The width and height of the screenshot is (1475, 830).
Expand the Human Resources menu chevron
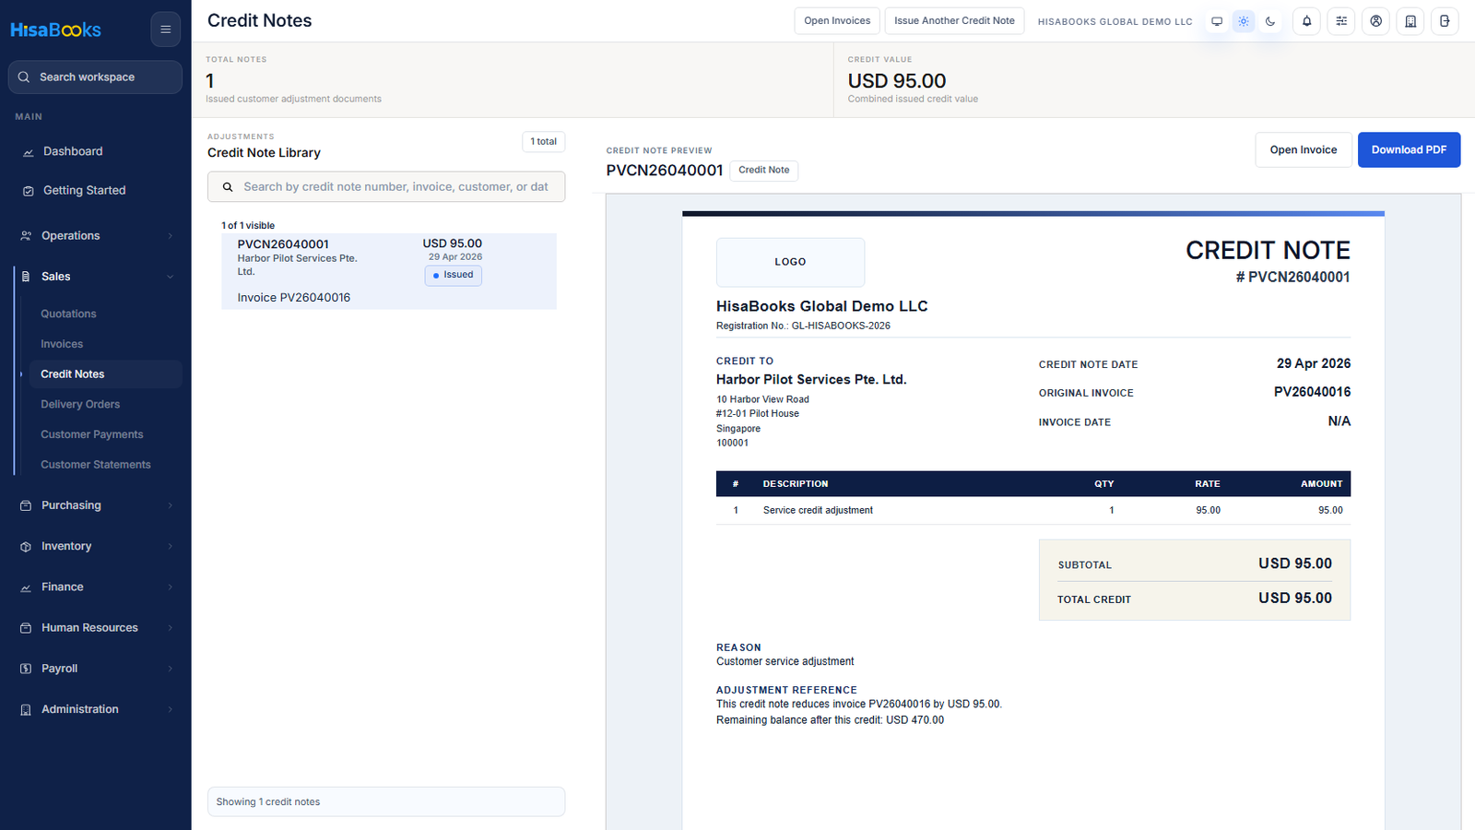(x=171, y=628)
